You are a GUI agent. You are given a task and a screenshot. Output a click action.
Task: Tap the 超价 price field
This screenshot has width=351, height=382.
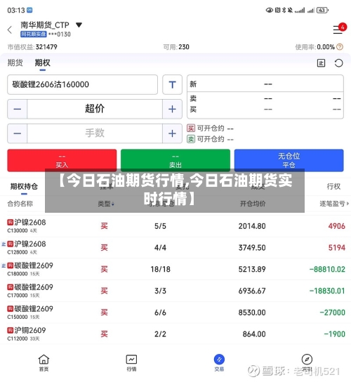coord(95,109)
